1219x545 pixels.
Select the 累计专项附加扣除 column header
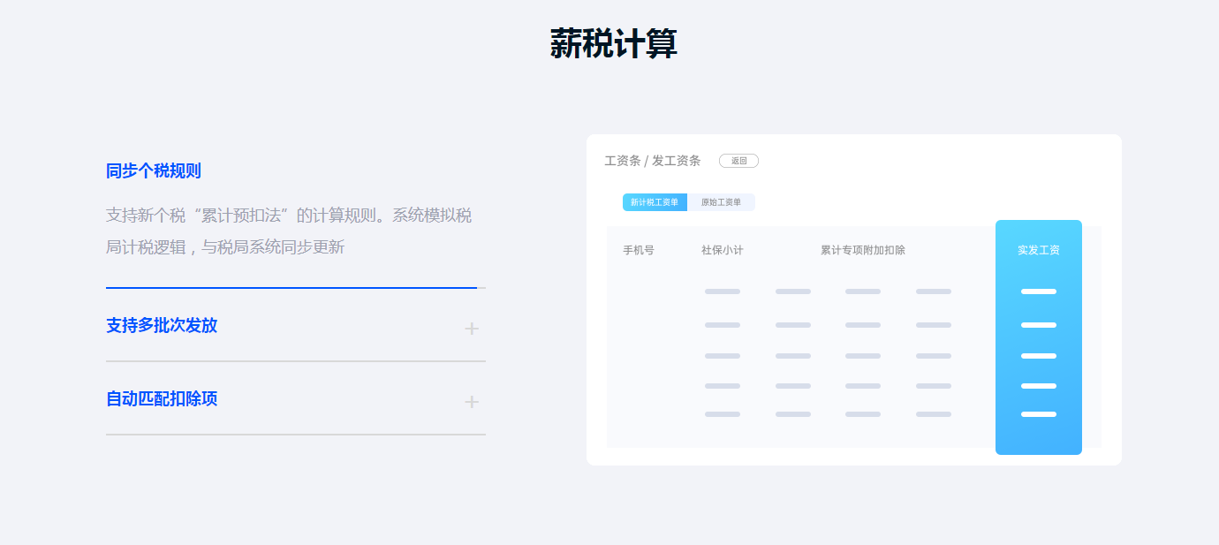pos(863,251)
